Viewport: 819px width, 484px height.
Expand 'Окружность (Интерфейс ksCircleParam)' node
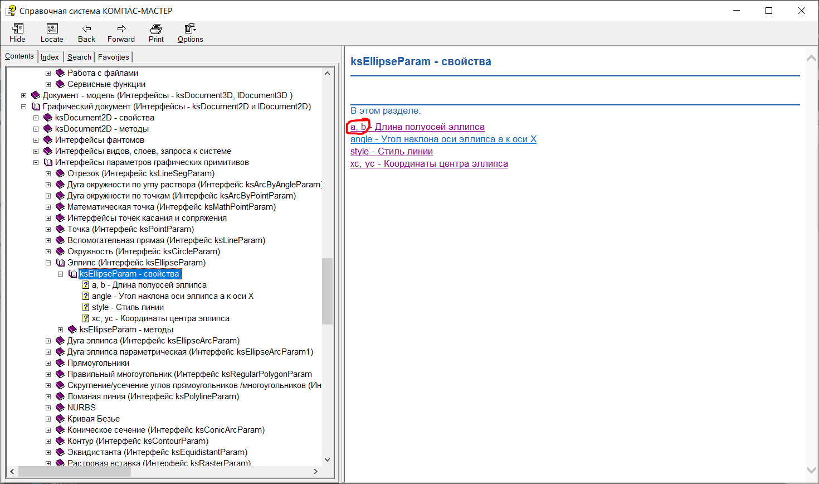[48, 251]
